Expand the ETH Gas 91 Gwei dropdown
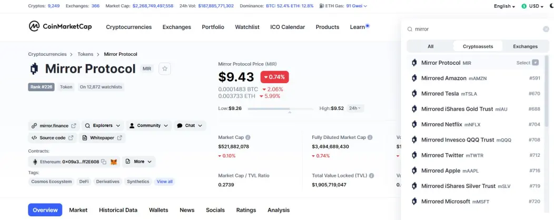554x220 pixels. (357, 6)
